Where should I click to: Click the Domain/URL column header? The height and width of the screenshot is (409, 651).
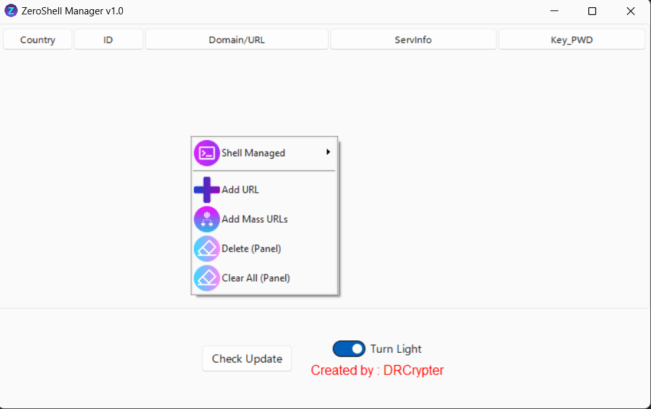pyautogui.click(x=236, y=39)
